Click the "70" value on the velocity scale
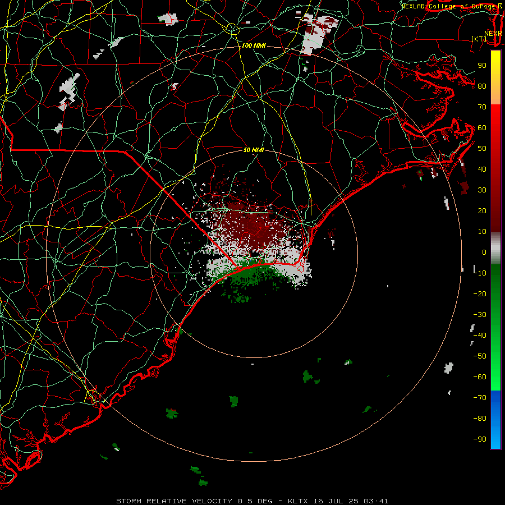 coord(482,107)
